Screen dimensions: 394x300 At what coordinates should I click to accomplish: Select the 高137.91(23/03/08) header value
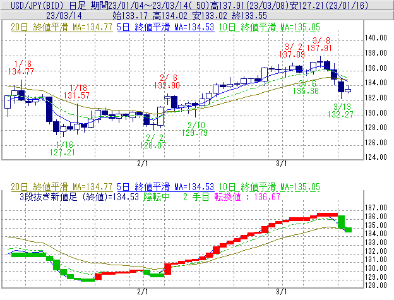point(249,5)
